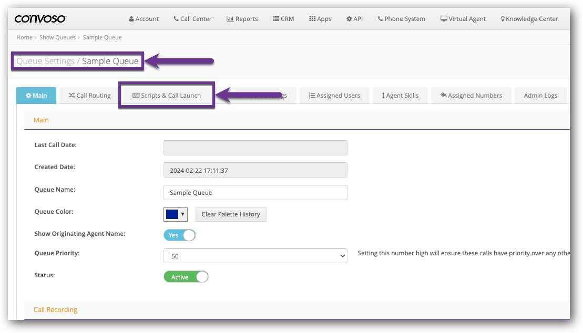Click the API gear icon

click(349, 19)
